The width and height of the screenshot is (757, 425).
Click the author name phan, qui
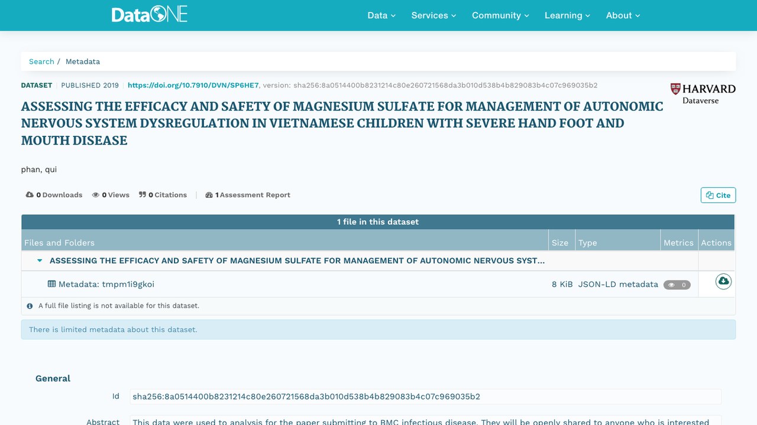pos(39,169)
